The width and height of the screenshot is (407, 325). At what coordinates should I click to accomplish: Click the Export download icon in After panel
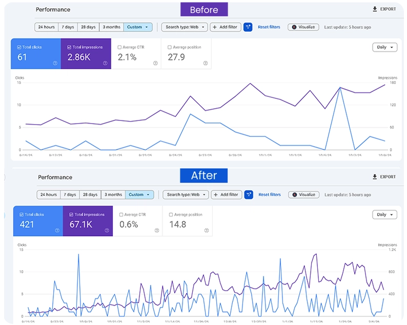(x=375, y=177)
